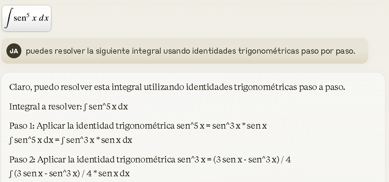The height and width of the screenshot is (182, 389).
Task: Click the integral symbol in the thumbnail image
Action: click(9, 18)
